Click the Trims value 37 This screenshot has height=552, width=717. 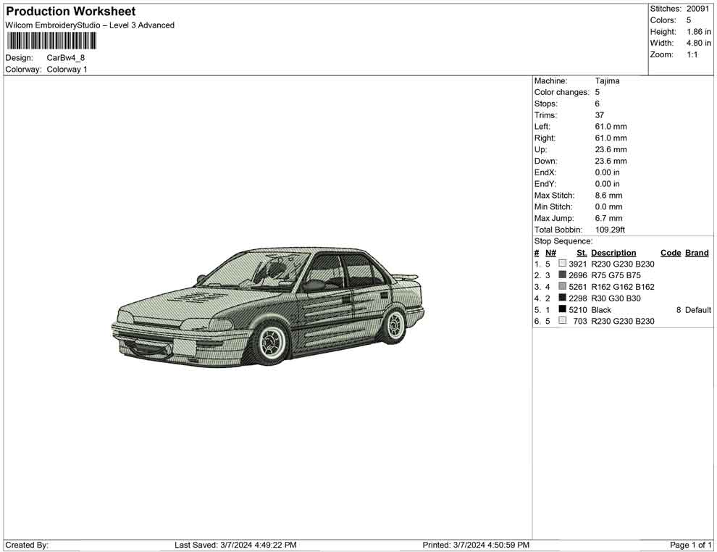tap(600, 115)
